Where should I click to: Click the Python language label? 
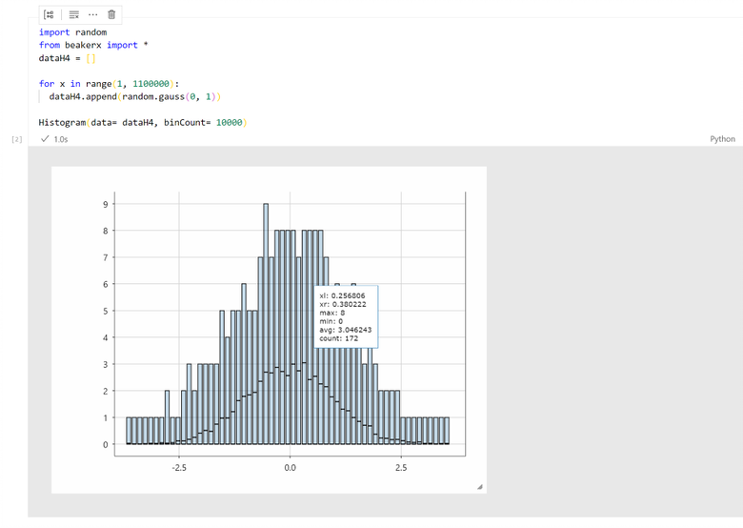tap(722, 139)
